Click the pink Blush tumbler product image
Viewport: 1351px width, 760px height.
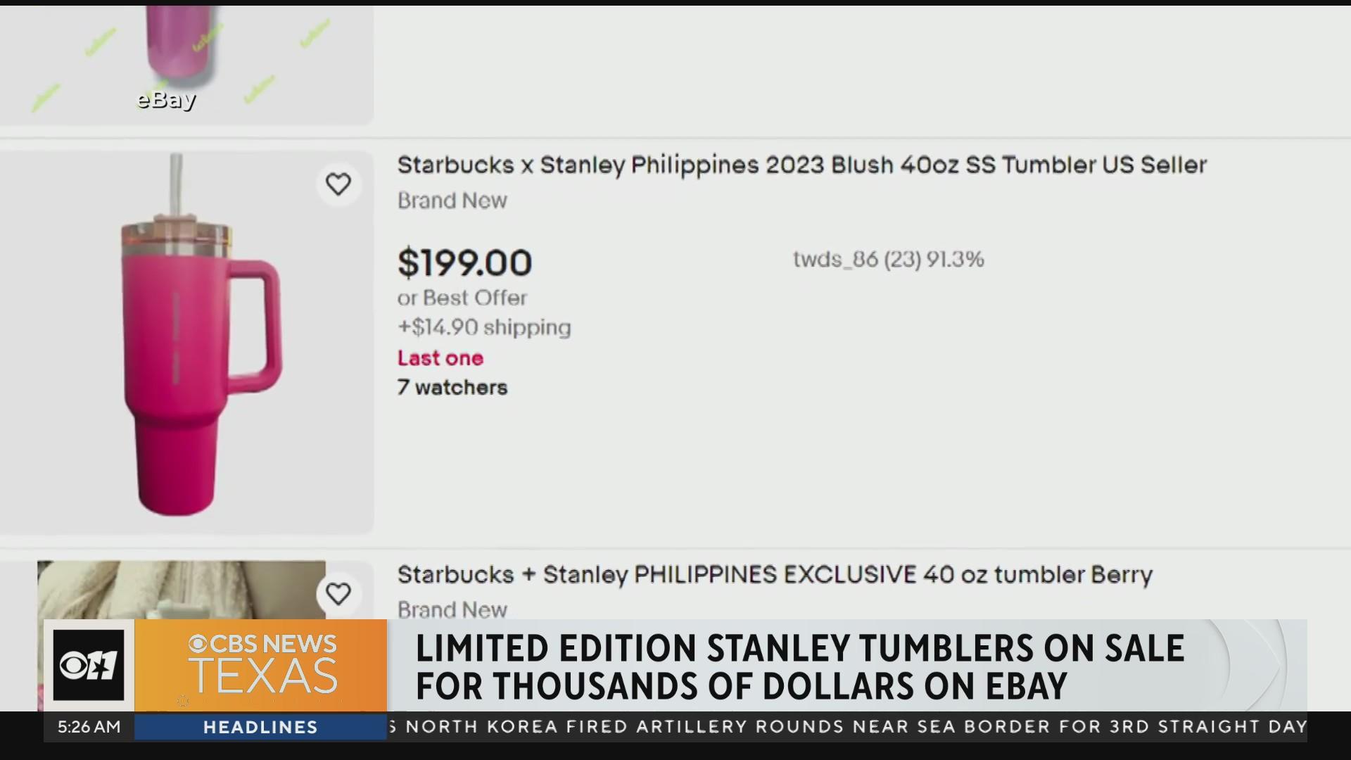tap(186, 343)
